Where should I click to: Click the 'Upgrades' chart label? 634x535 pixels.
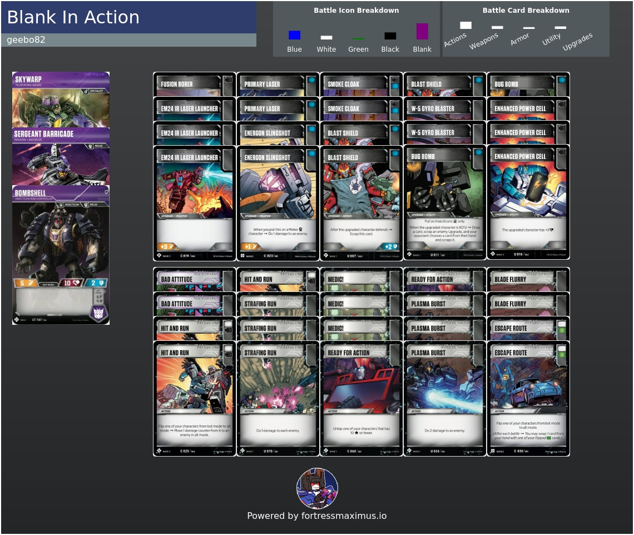pyautogui.click(x=577, y=41)
